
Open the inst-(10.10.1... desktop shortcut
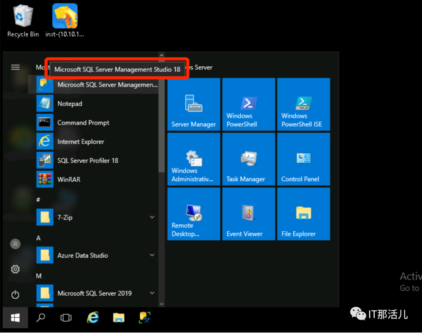tap(64, 21)
